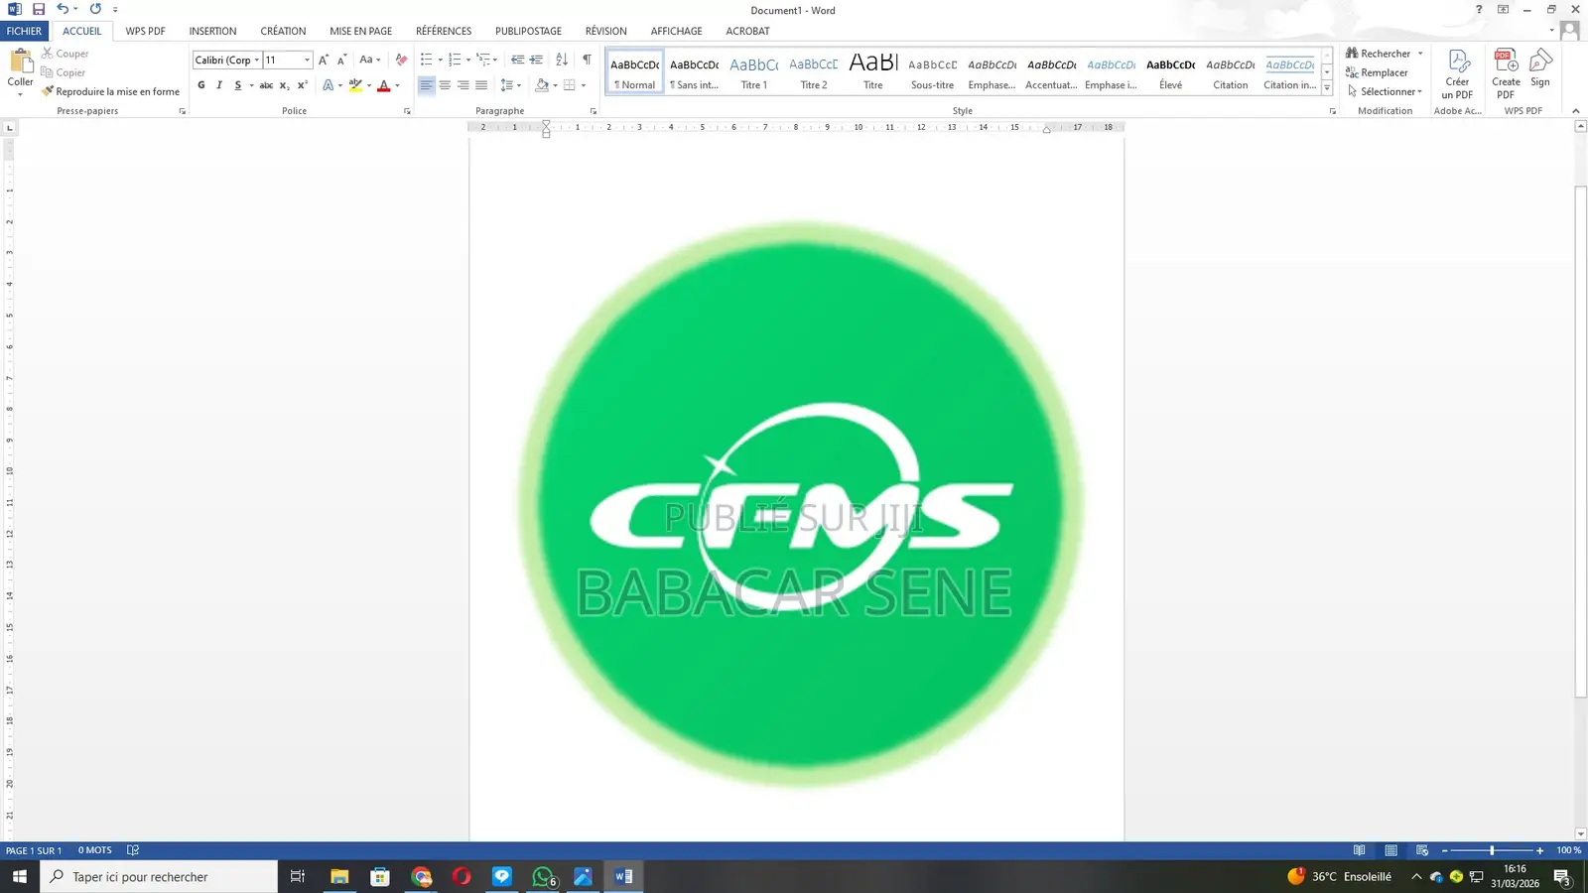1588x893 pixels.
Task: Click the Remplacer button
Action: point(1377,72)
